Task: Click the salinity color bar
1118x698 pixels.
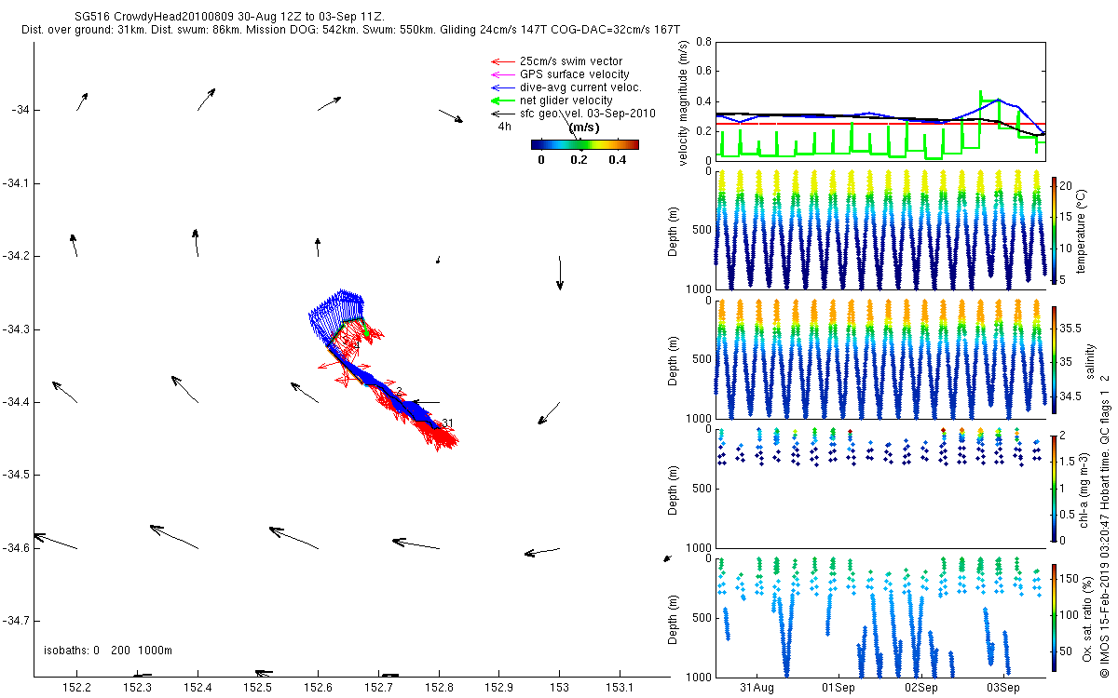Action: [1055, 359]
